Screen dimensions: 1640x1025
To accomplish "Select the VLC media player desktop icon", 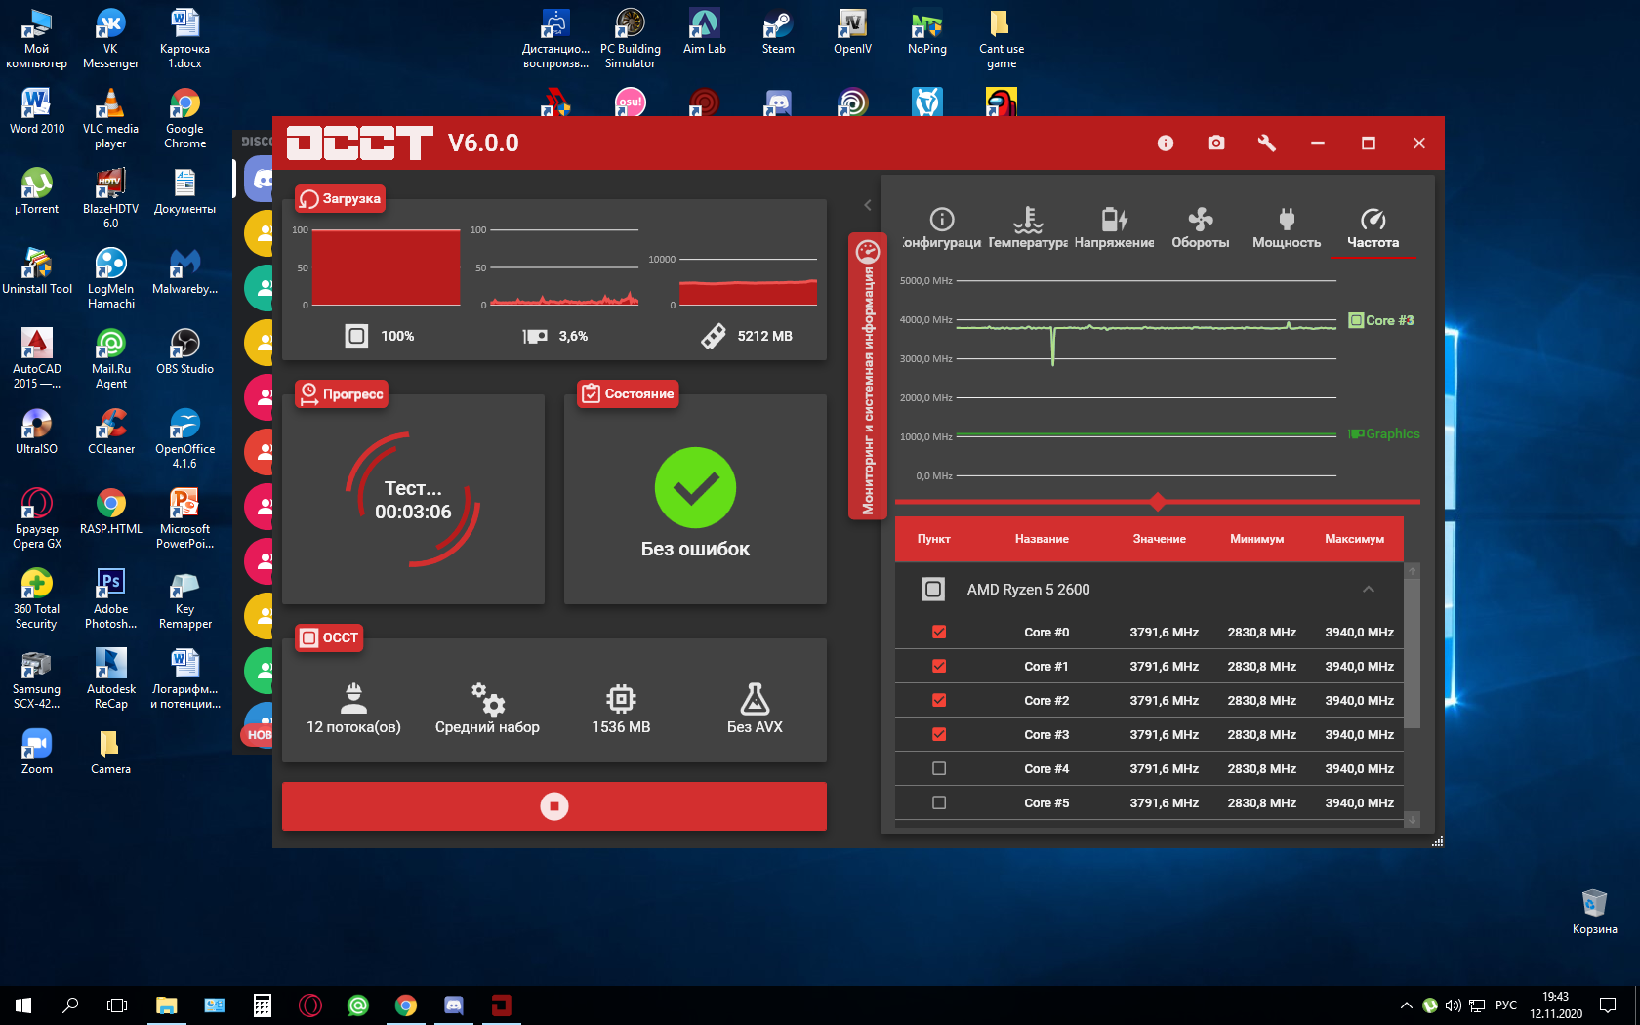I will pyautogui.click(x=110, y=118).
